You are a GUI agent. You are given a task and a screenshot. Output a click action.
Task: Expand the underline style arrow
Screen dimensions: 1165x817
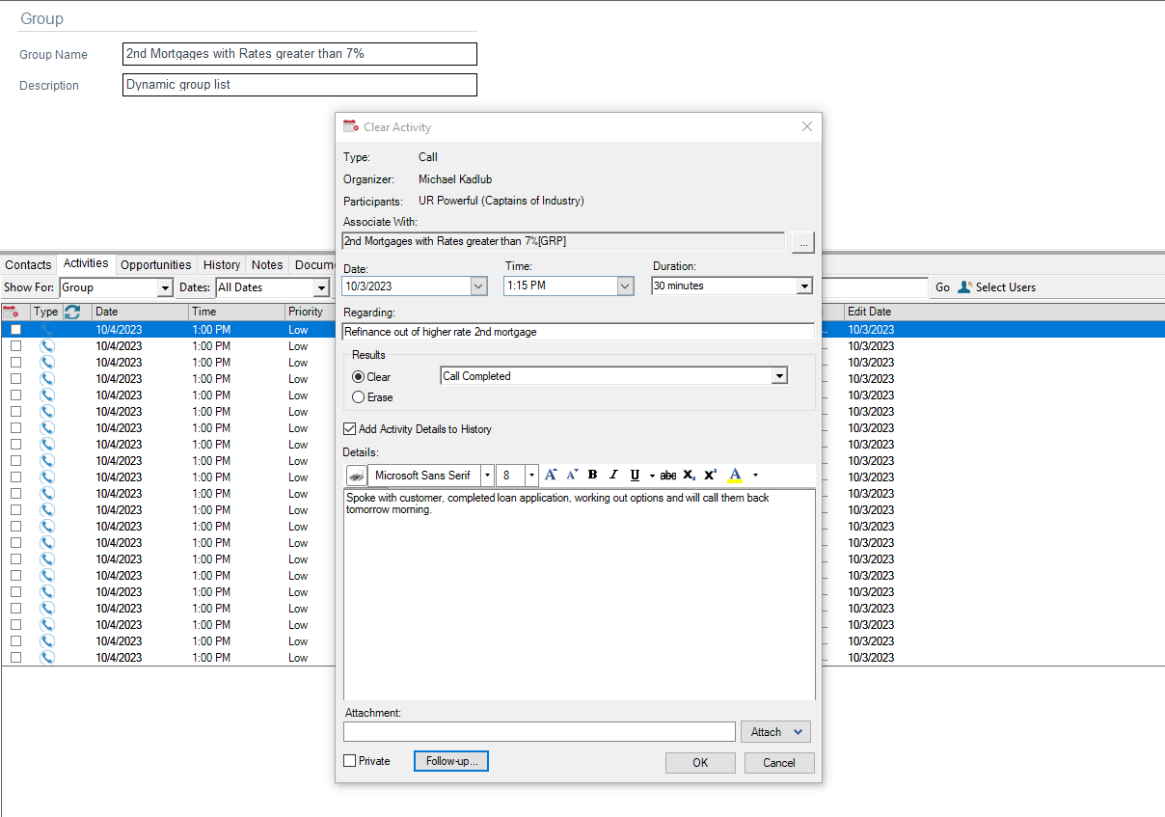point(652,476)
